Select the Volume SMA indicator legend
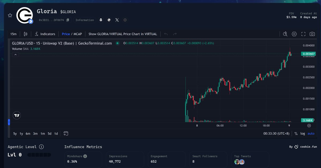The height and width of the screenshot is (168, 321). pyautogui.click(x=26, y=49)
